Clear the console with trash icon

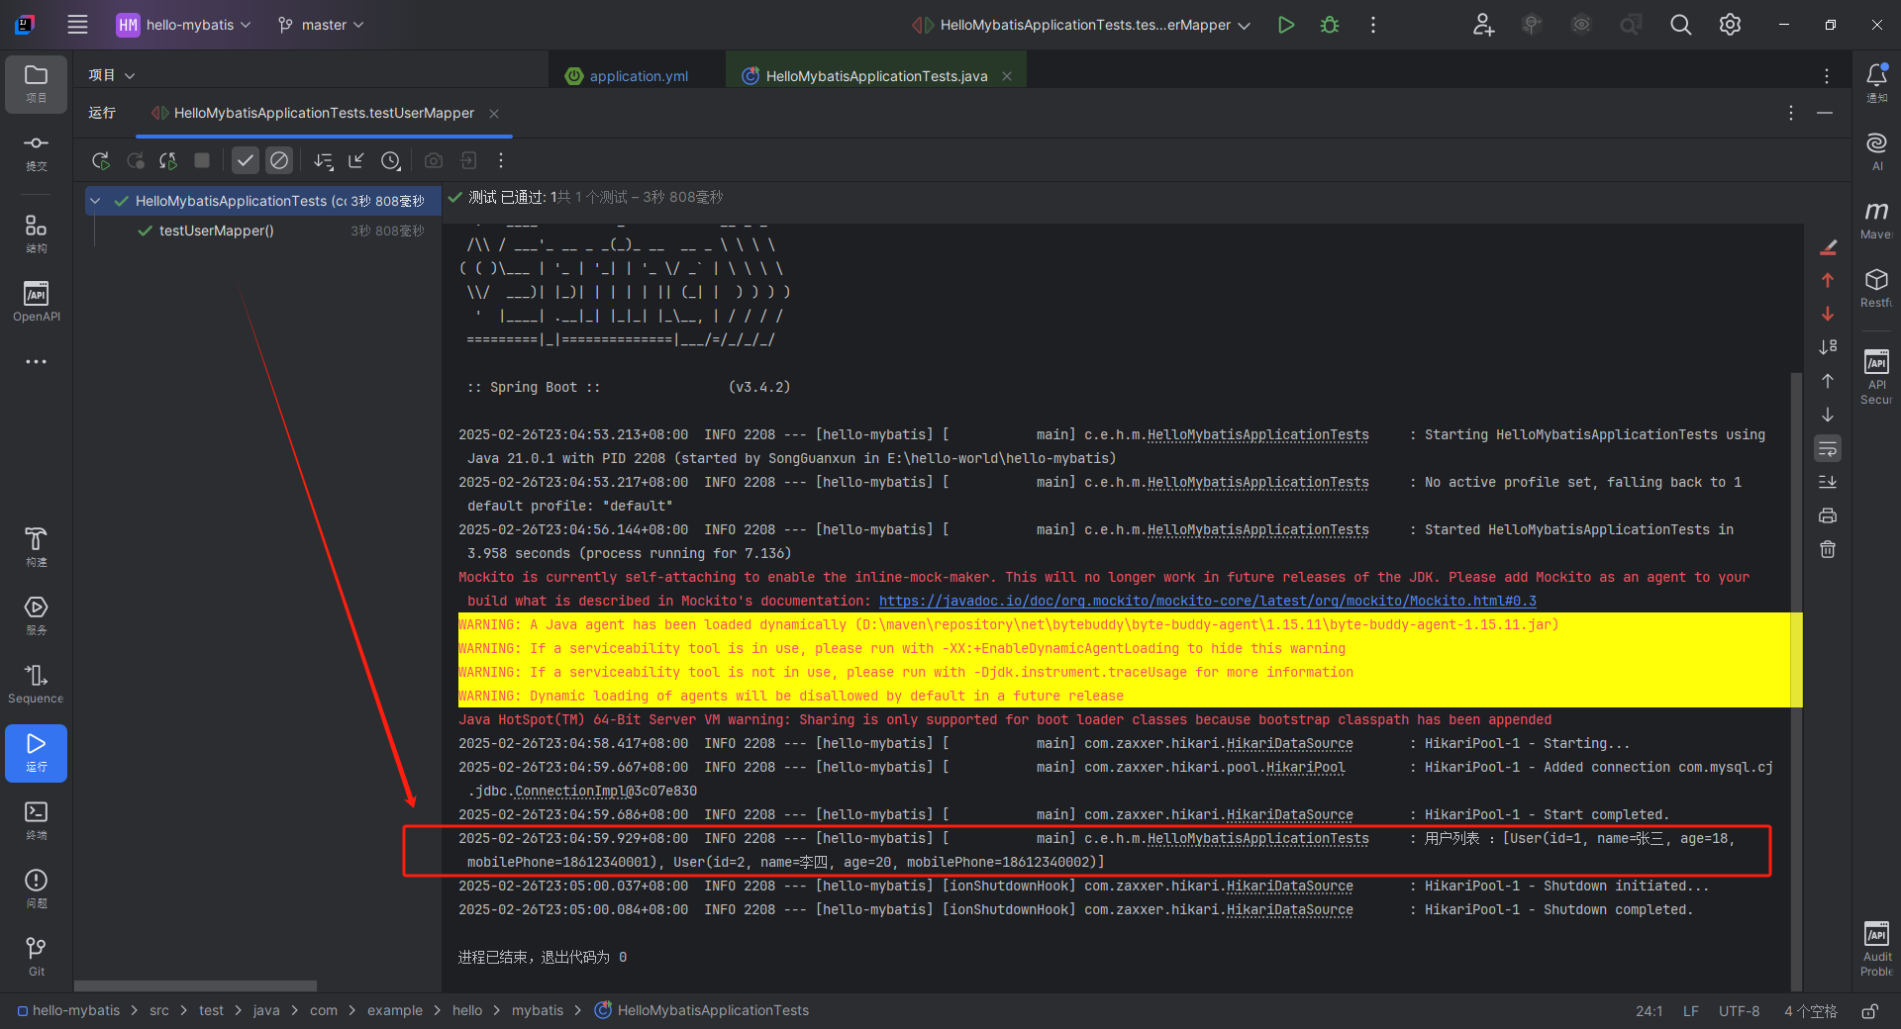point(1827,549)
